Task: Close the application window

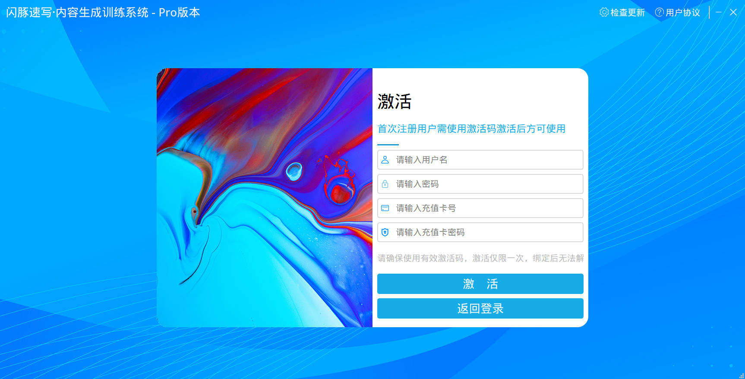Action: coord(733,12)
